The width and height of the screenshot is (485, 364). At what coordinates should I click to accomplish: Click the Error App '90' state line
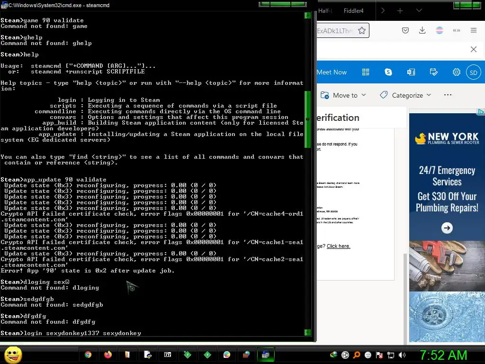coord(88,271)
